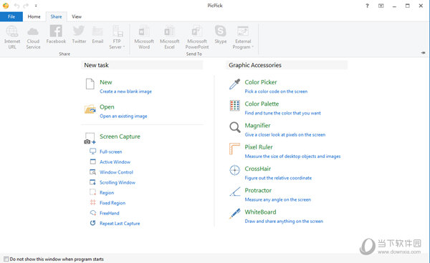This screenshot has height=263, width=430.
Task: Click the Window Control icon
Action: click(92, 172)
